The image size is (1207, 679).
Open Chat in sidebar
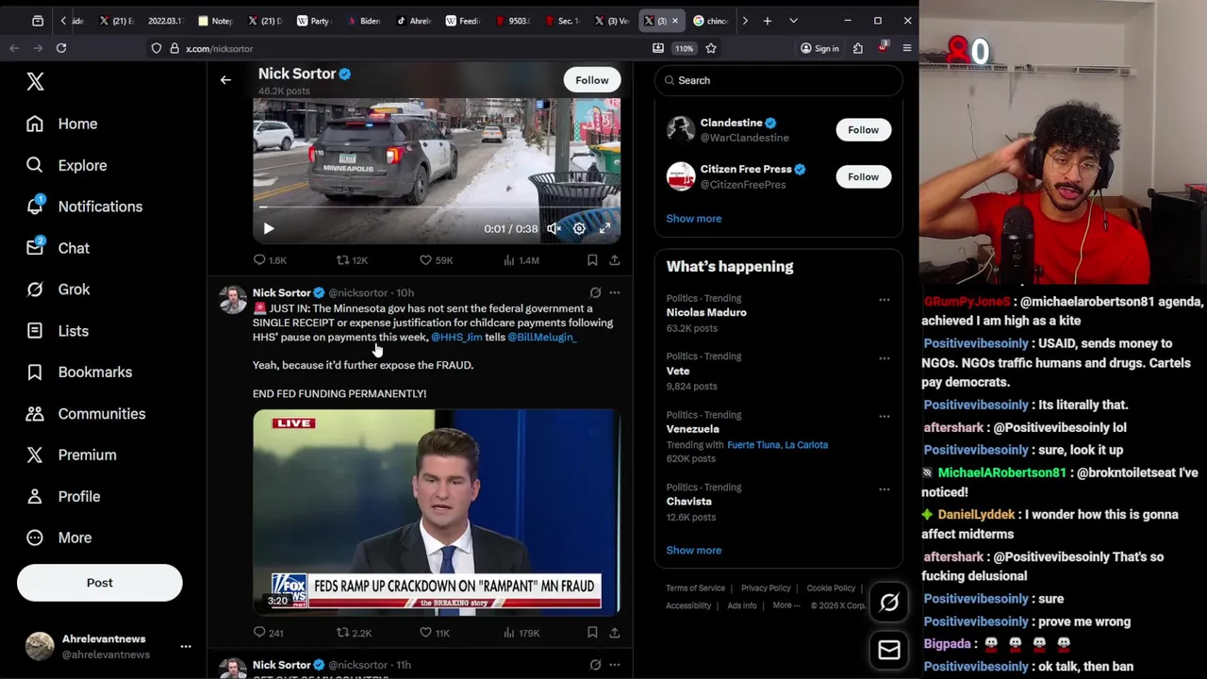coord(58,248)
